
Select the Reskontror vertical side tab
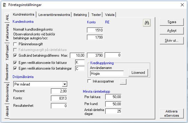pyautogui.click(x=7, y=72)
